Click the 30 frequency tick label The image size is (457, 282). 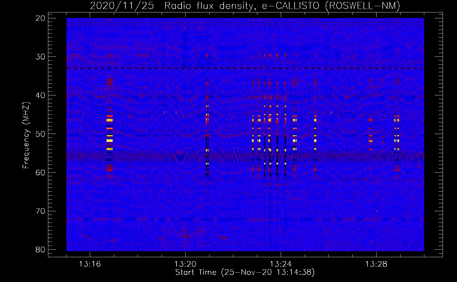[41, 57]
